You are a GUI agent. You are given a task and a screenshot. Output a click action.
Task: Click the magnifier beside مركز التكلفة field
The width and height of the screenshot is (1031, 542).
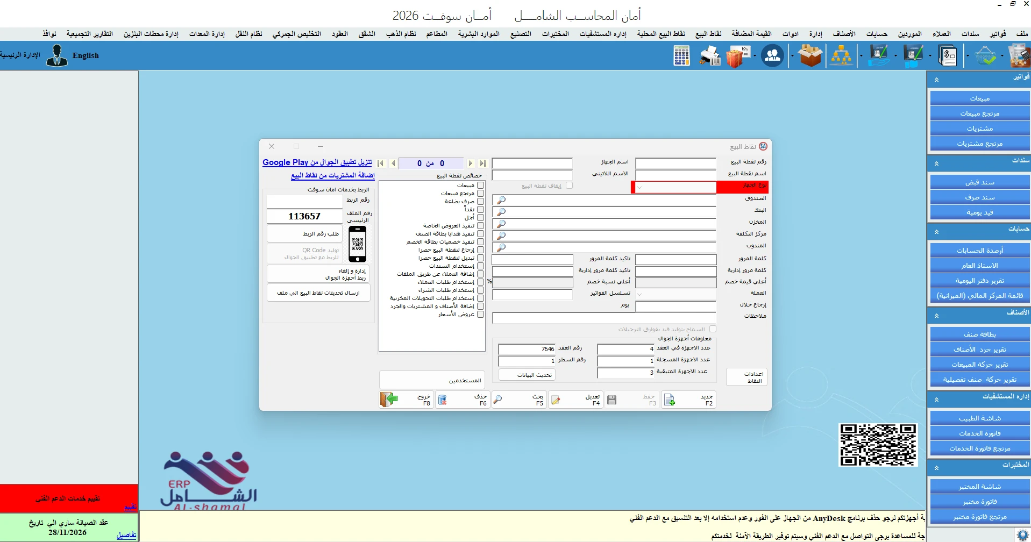tap(501, 236)
